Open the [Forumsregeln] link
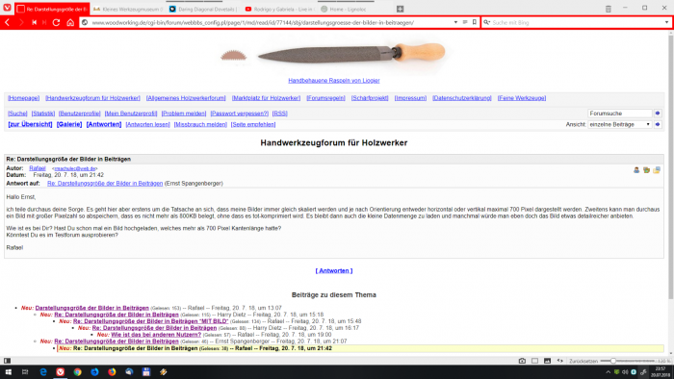674x379 pixels. [x=325, y=98]
